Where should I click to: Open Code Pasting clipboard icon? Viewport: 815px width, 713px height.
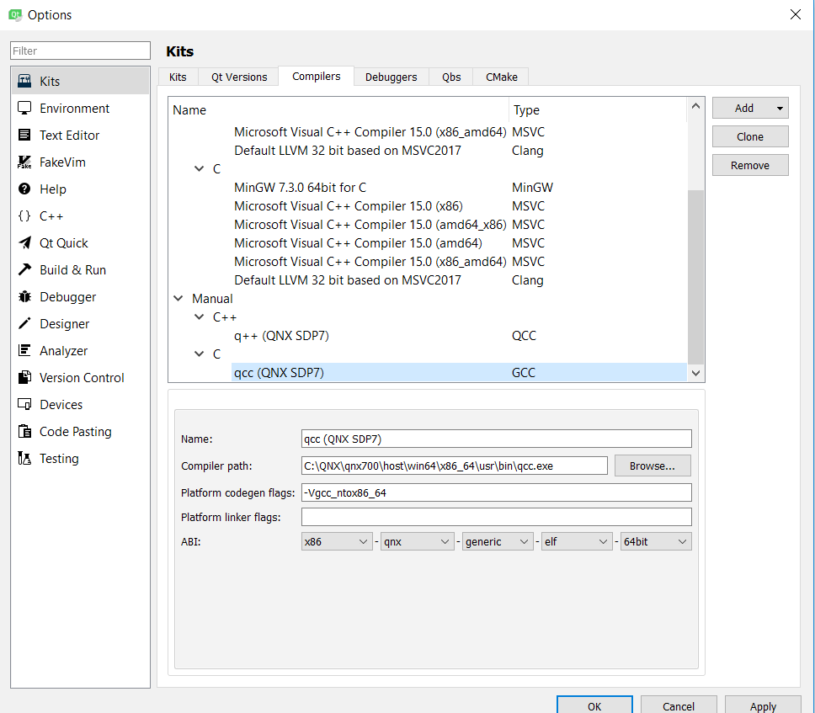pyautogui.click(x=24, y=431)
